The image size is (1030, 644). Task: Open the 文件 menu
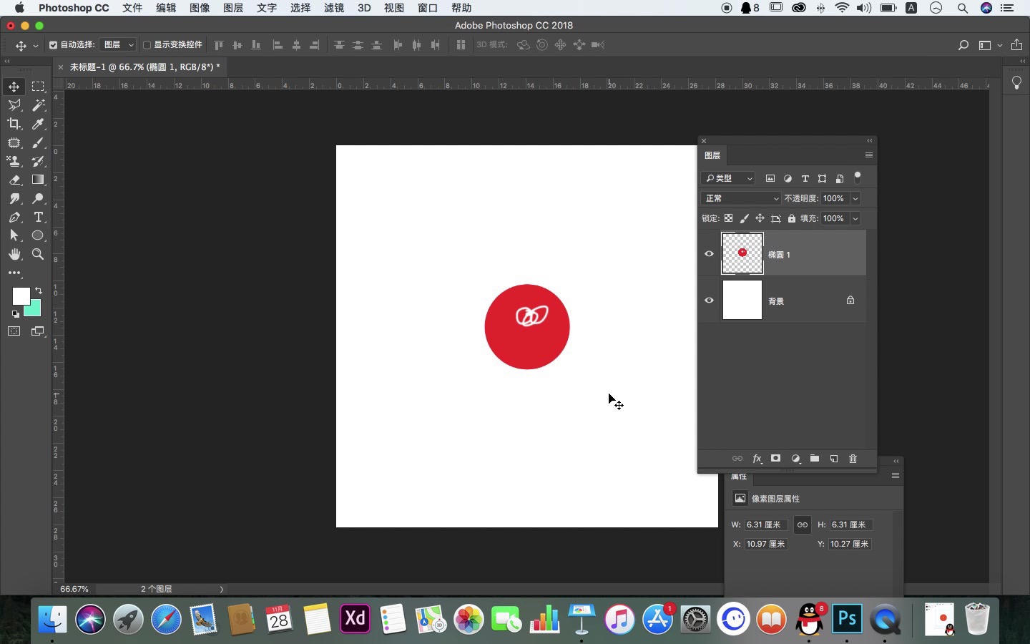(132, 8)
